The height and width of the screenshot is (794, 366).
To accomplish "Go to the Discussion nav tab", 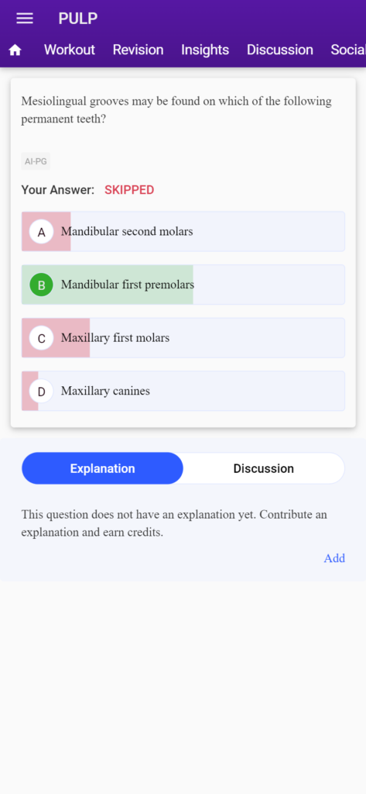I will (x=280, y=50).
